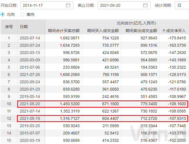This screenshot has height=144, width=189.
Task: Click the 日期 column header
Action: click(x=24, y=27)
